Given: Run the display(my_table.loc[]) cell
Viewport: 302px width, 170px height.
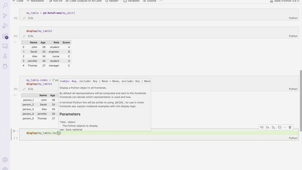Looking at the screenshot, I should [x=14, y=131].
